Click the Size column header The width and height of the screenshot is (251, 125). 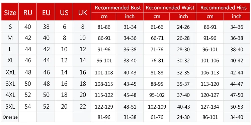(x=10, y=12)
